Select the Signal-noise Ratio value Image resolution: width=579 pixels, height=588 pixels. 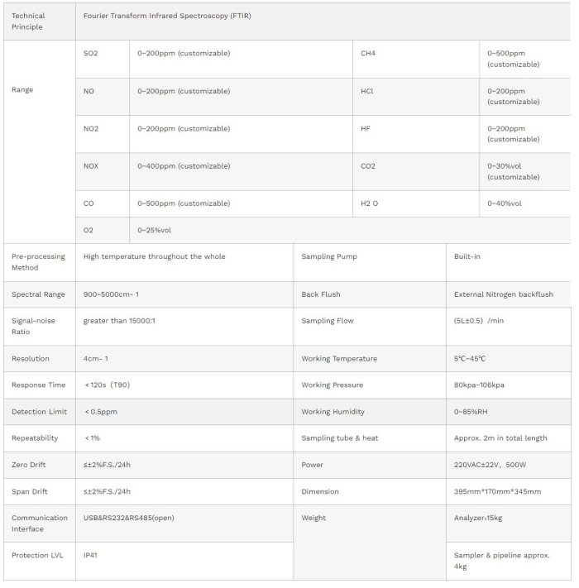pyautogui.click(x=119, y=320)
